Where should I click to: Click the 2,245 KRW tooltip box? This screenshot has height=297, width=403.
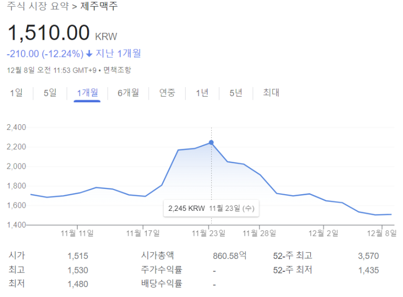pyautogui.click(x=211, y=208)
